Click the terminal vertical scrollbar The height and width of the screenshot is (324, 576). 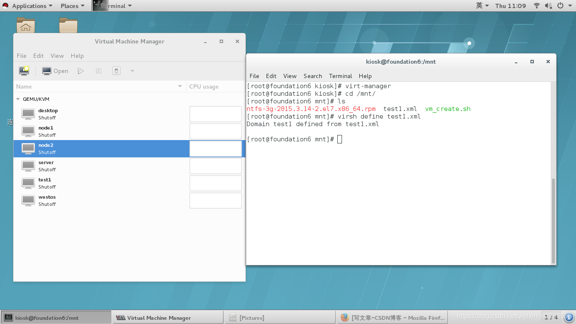(x=553, y=220)
